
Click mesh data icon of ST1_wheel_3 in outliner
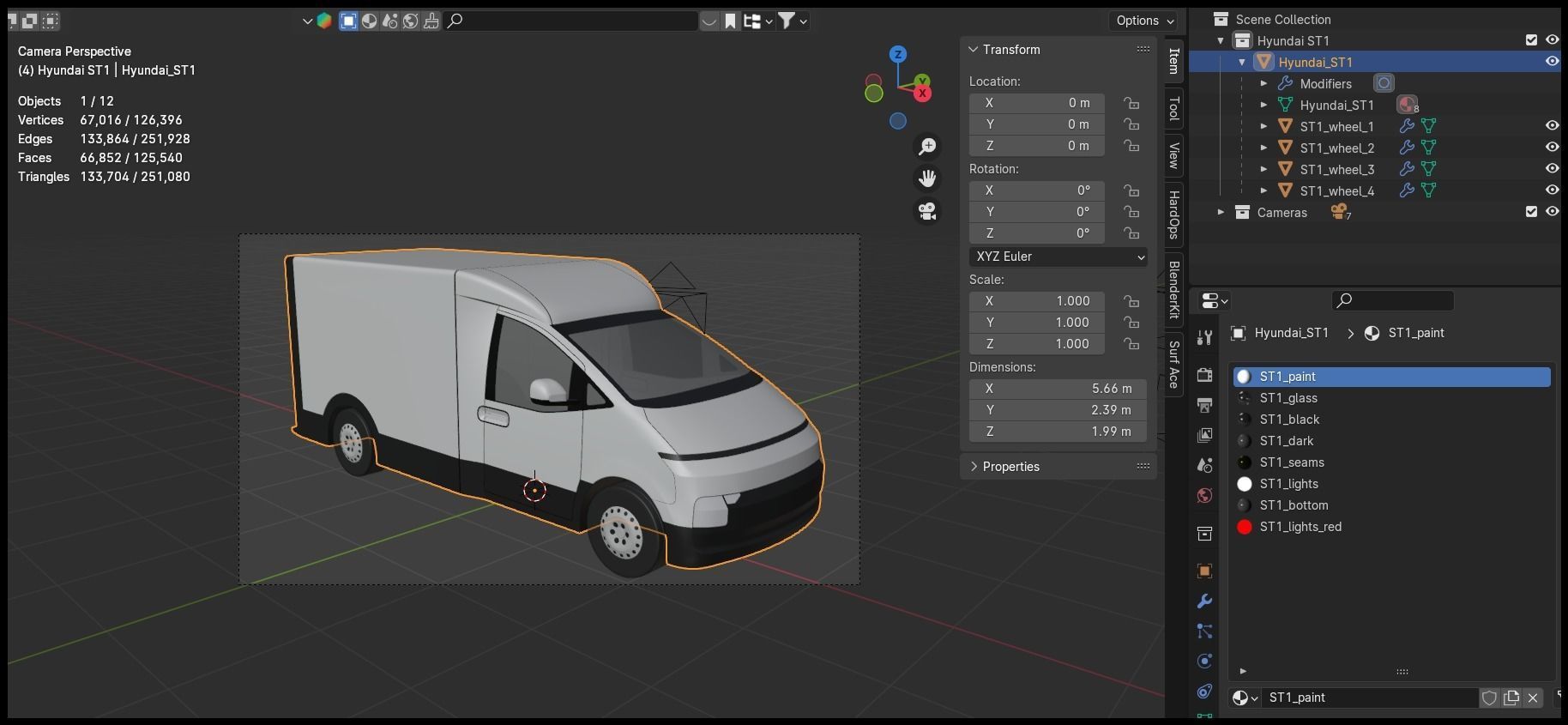tap(1428, 169)
